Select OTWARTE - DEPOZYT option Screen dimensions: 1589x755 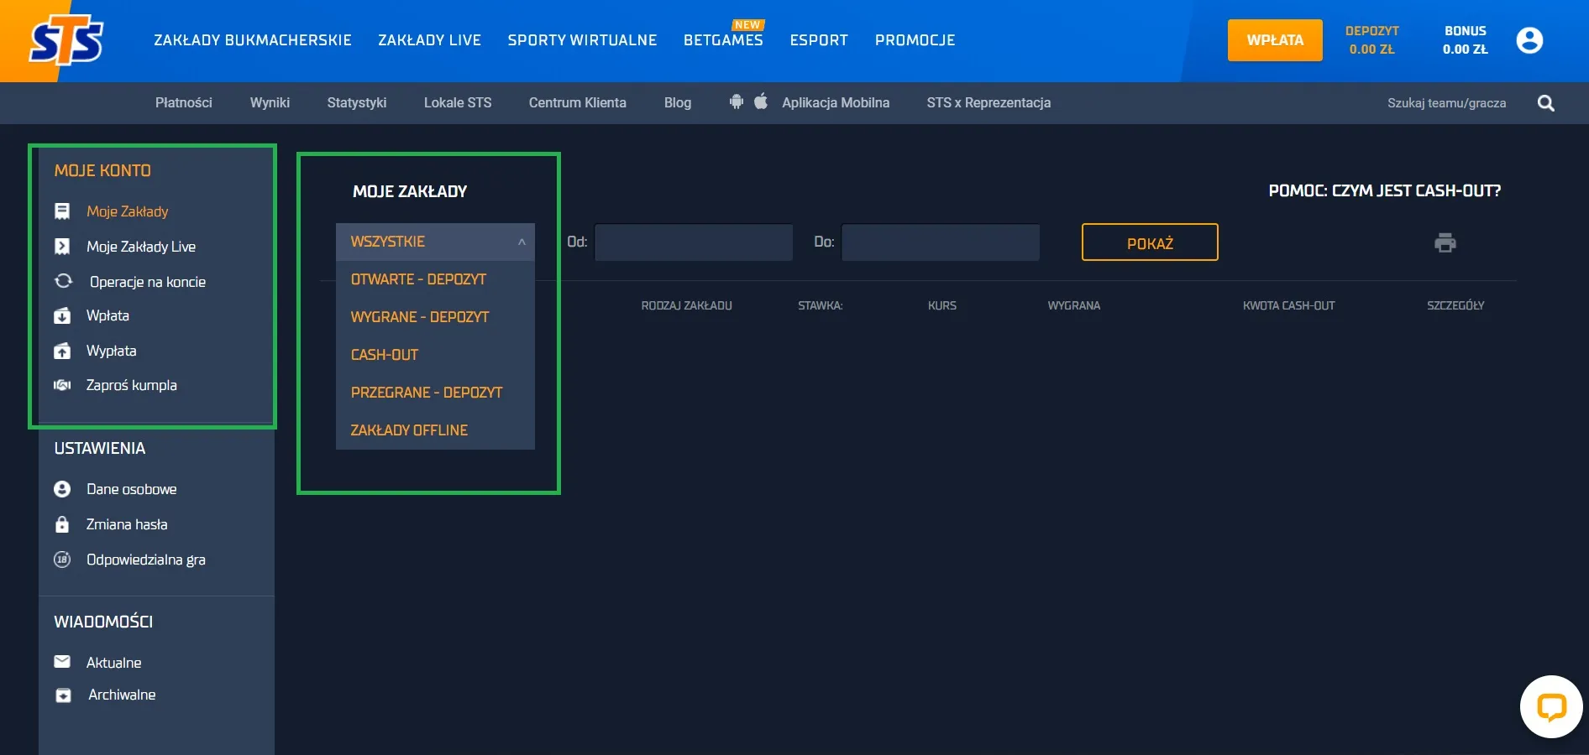[x=435, y=279]
